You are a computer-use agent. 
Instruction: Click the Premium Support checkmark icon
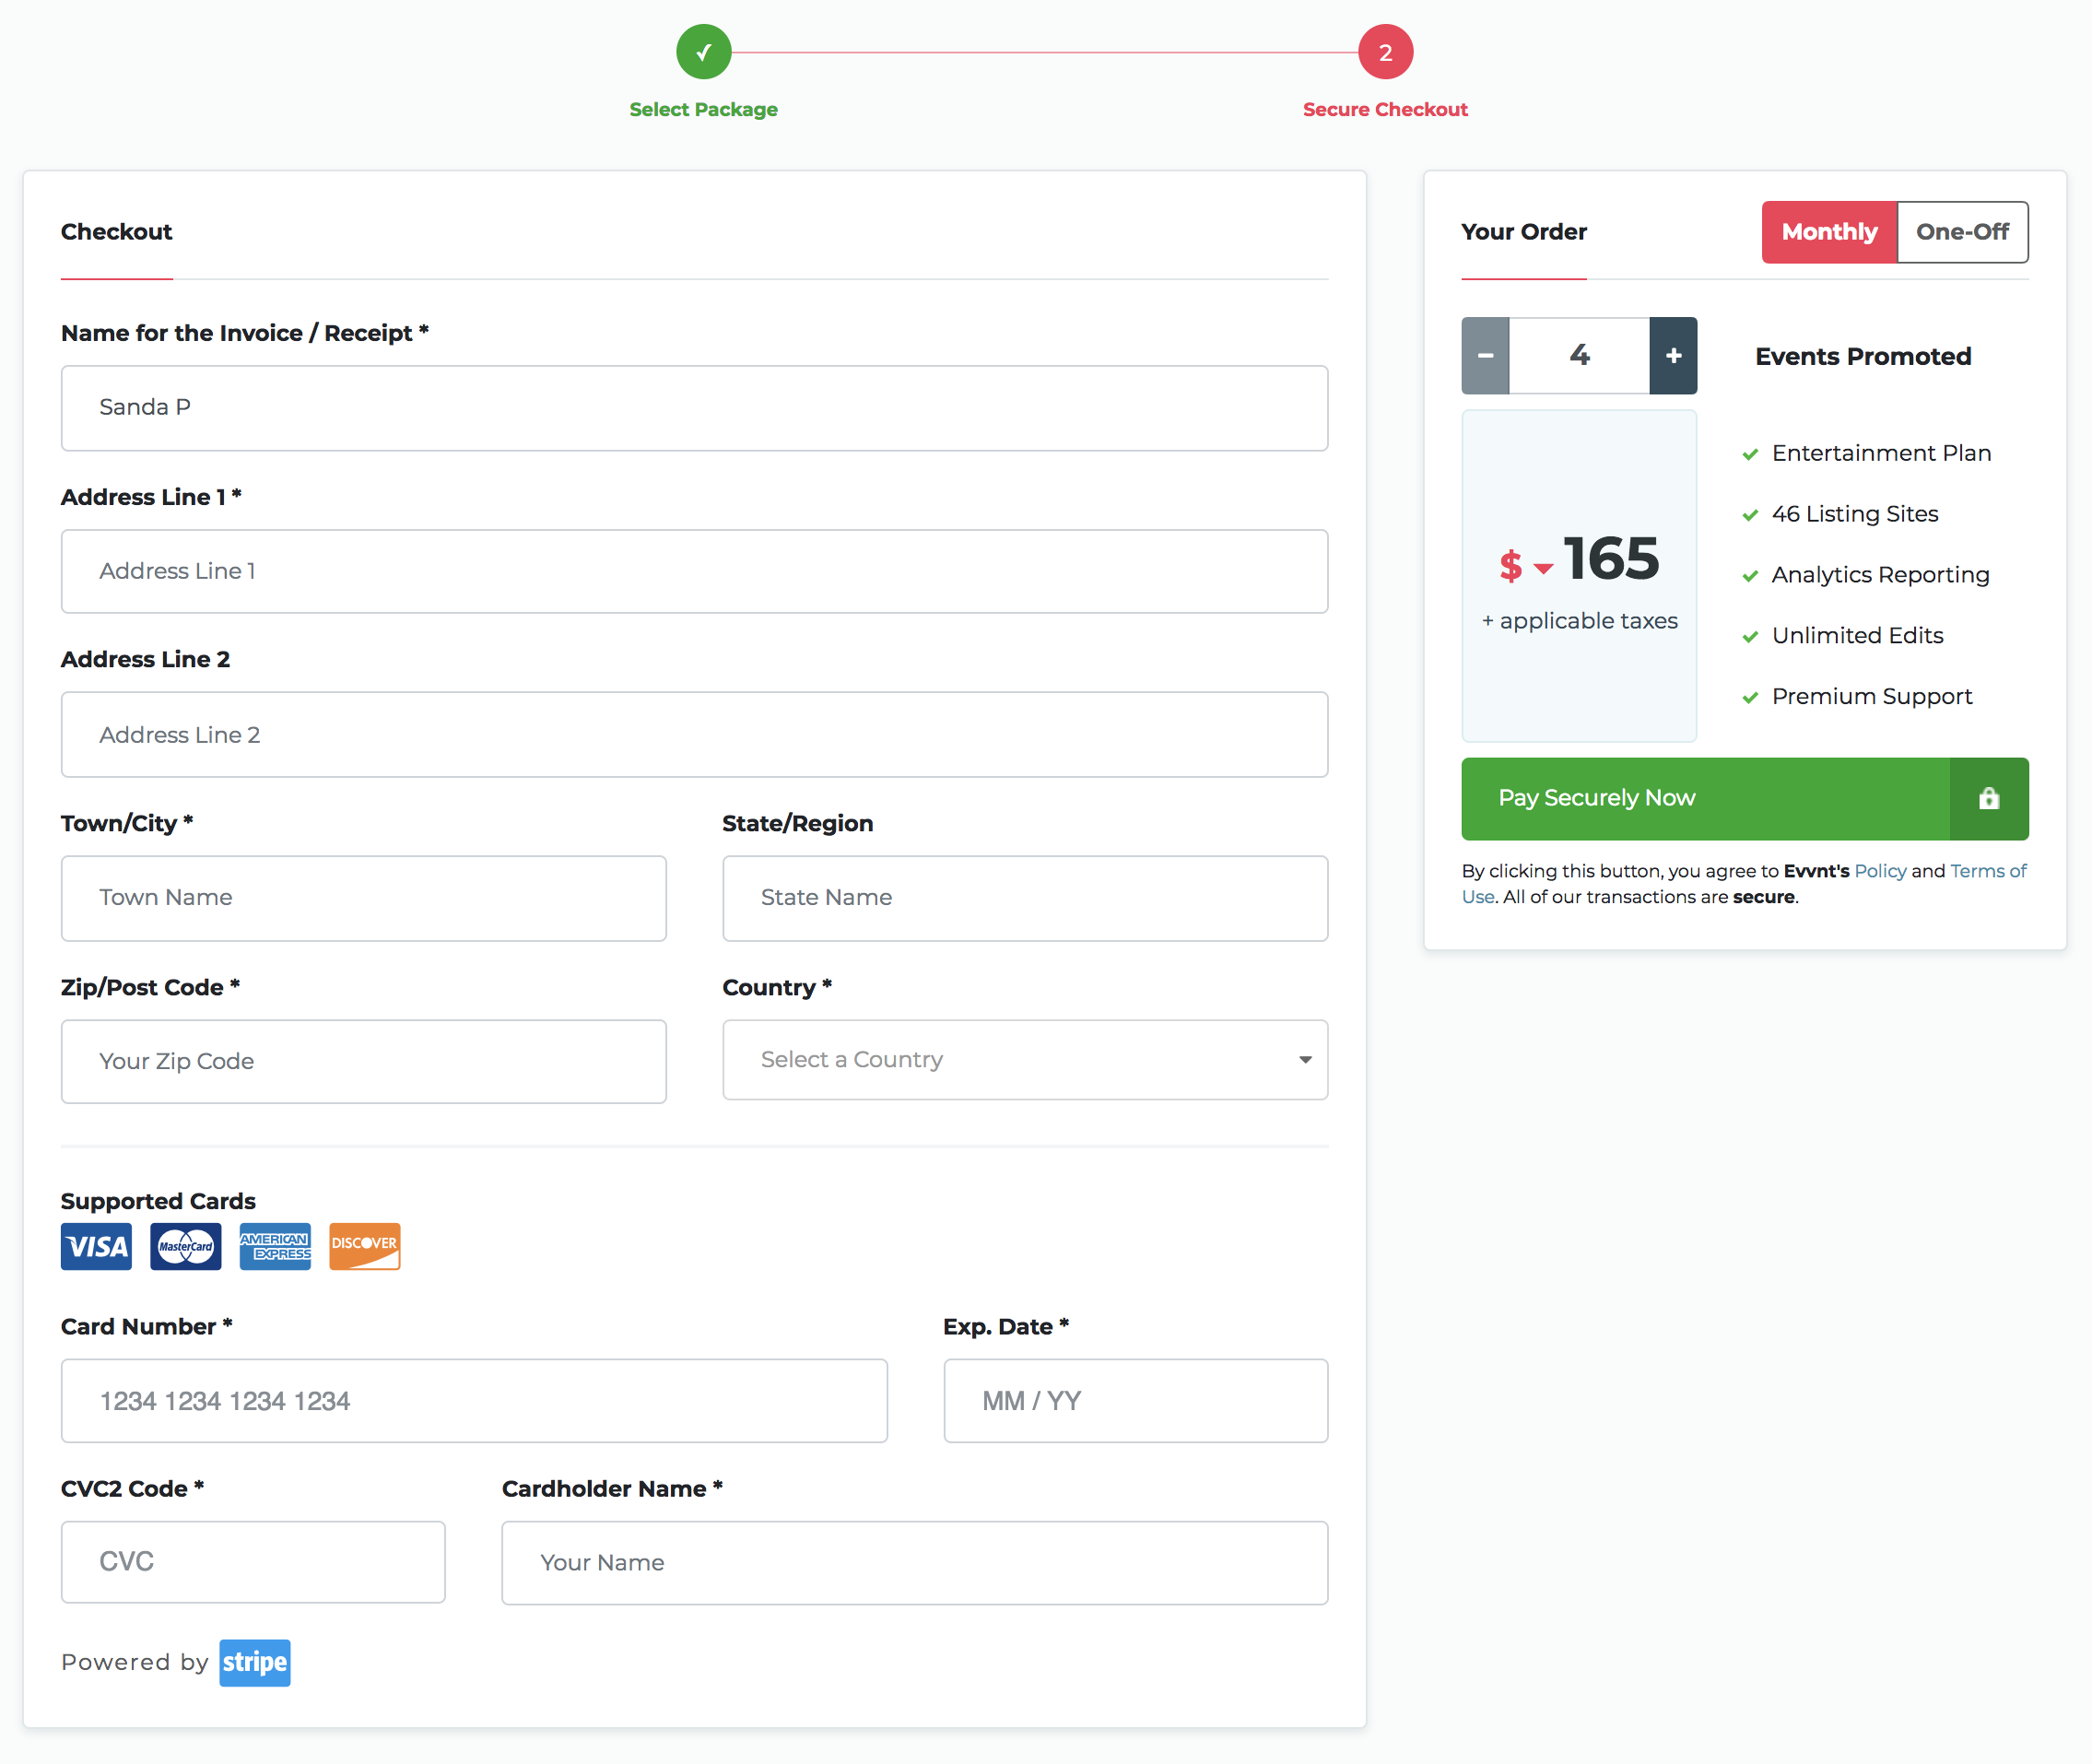(1750, 698)
